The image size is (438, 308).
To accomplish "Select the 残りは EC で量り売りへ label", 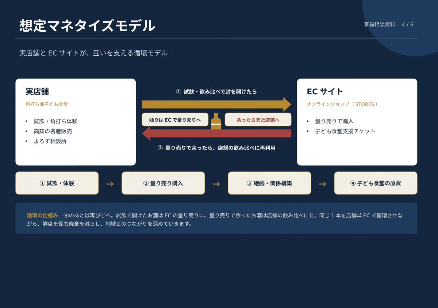I will coord(175,119).
